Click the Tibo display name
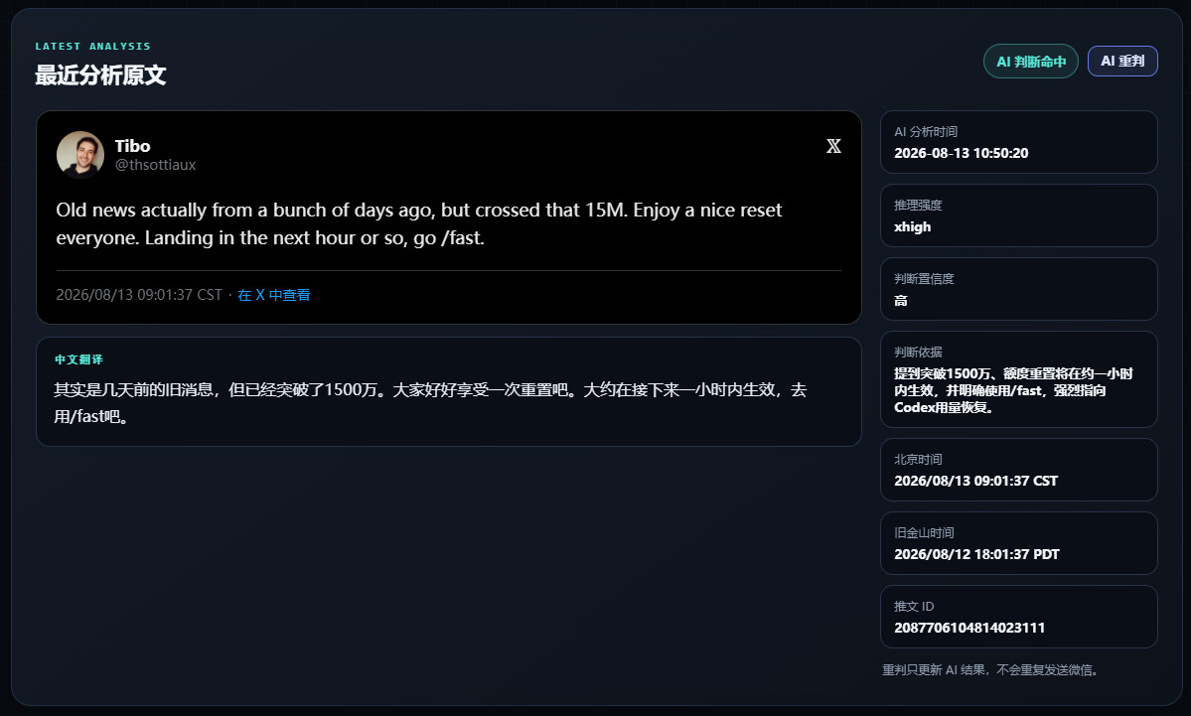The height and width of the screenshot is (716, 1191). 132,146
